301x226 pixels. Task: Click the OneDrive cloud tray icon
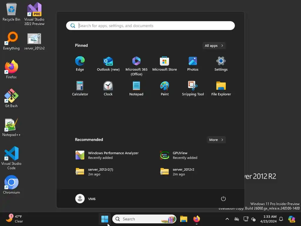coord(237,219)
